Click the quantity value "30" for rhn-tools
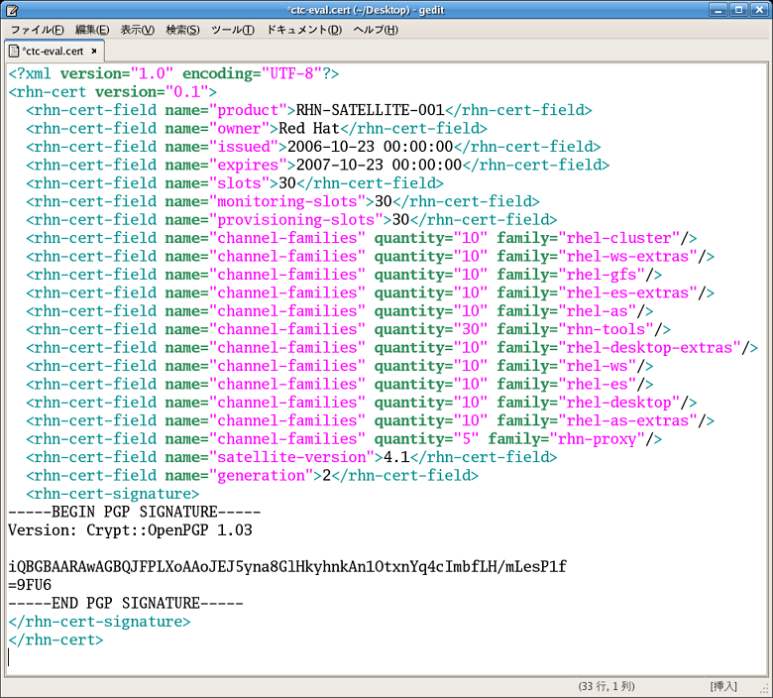773x698 pixels. [x=471, y=329]
